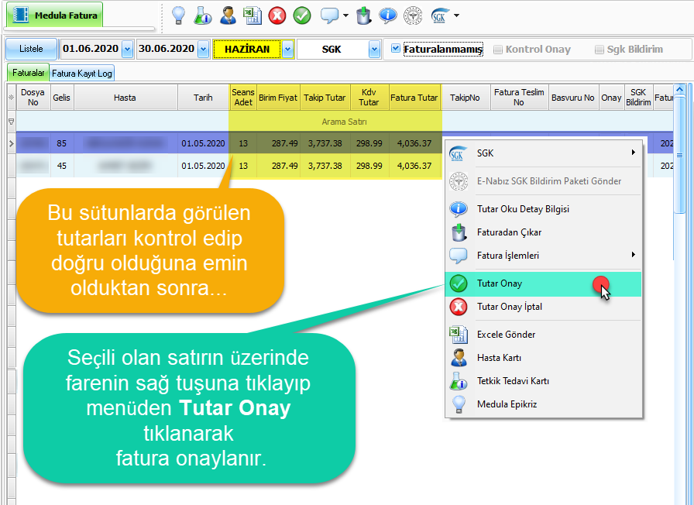
Task: Click the Listele button
Action: coord(31,49)
